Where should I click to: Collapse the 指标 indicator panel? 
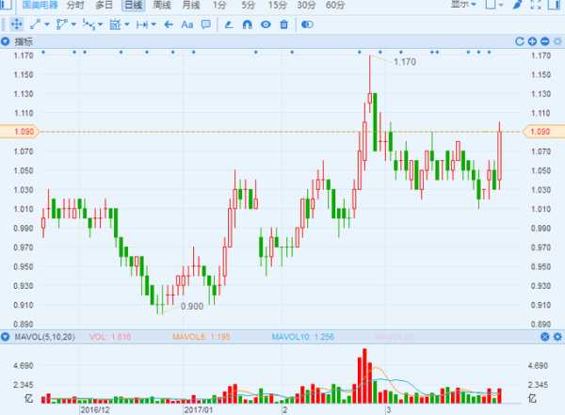pos(8,41)
